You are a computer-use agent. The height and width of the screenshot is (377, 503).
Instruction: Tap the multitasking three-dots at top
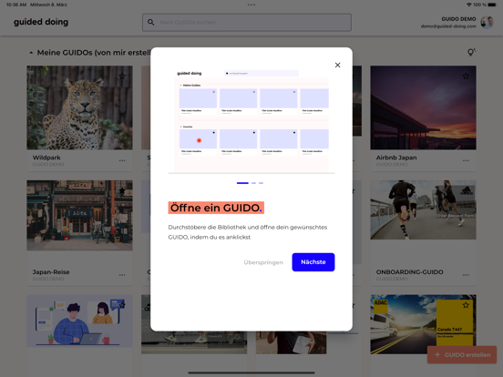click(x=251, y=5)
